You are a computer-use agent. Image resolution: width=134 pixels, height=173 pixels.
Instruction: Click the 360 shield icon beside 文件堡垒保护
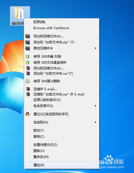(x=27, y=63)
